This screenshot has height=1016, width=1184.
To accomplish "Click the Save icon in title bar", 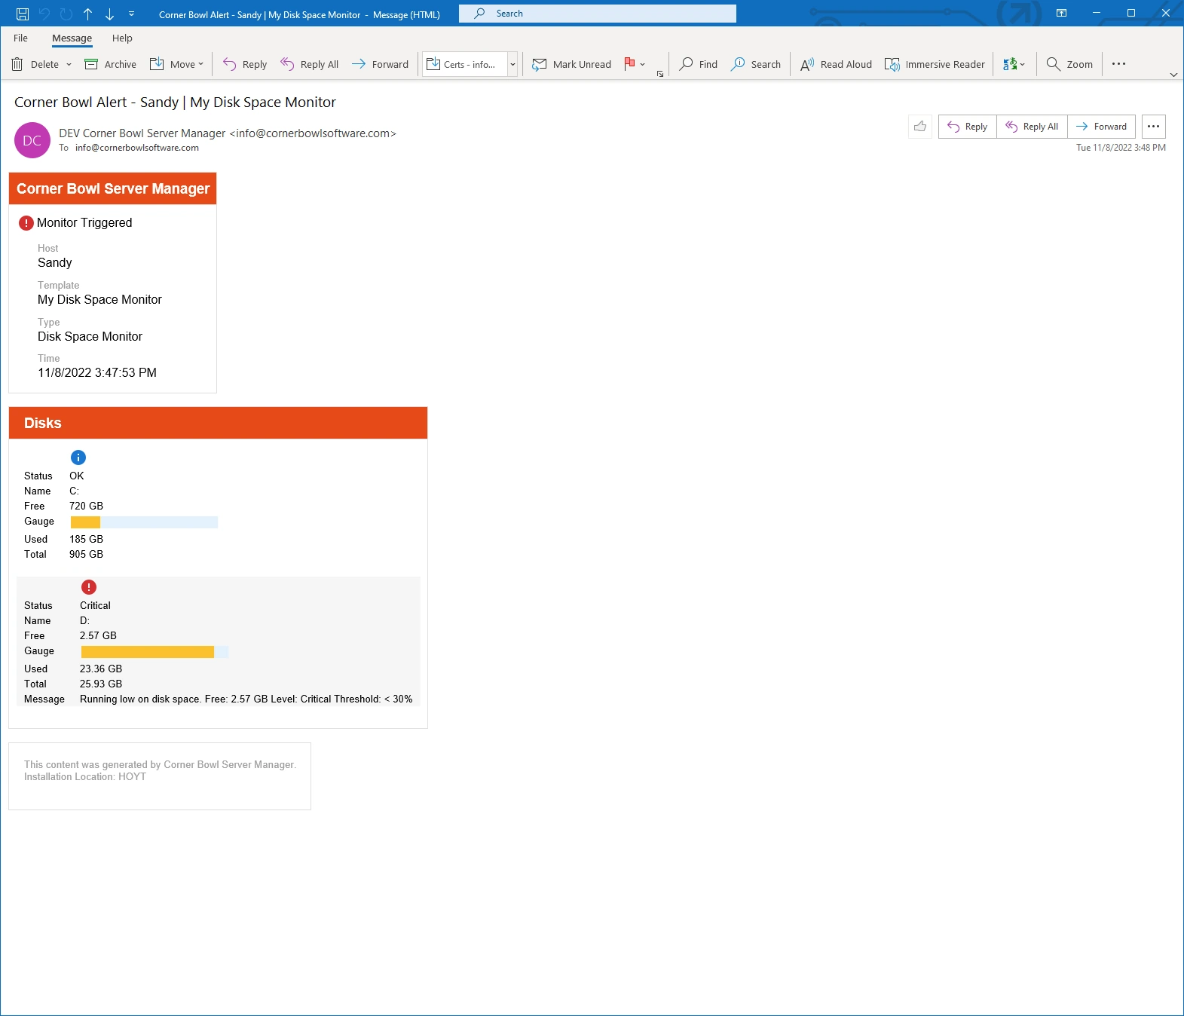I will click(x=23, y=14).
